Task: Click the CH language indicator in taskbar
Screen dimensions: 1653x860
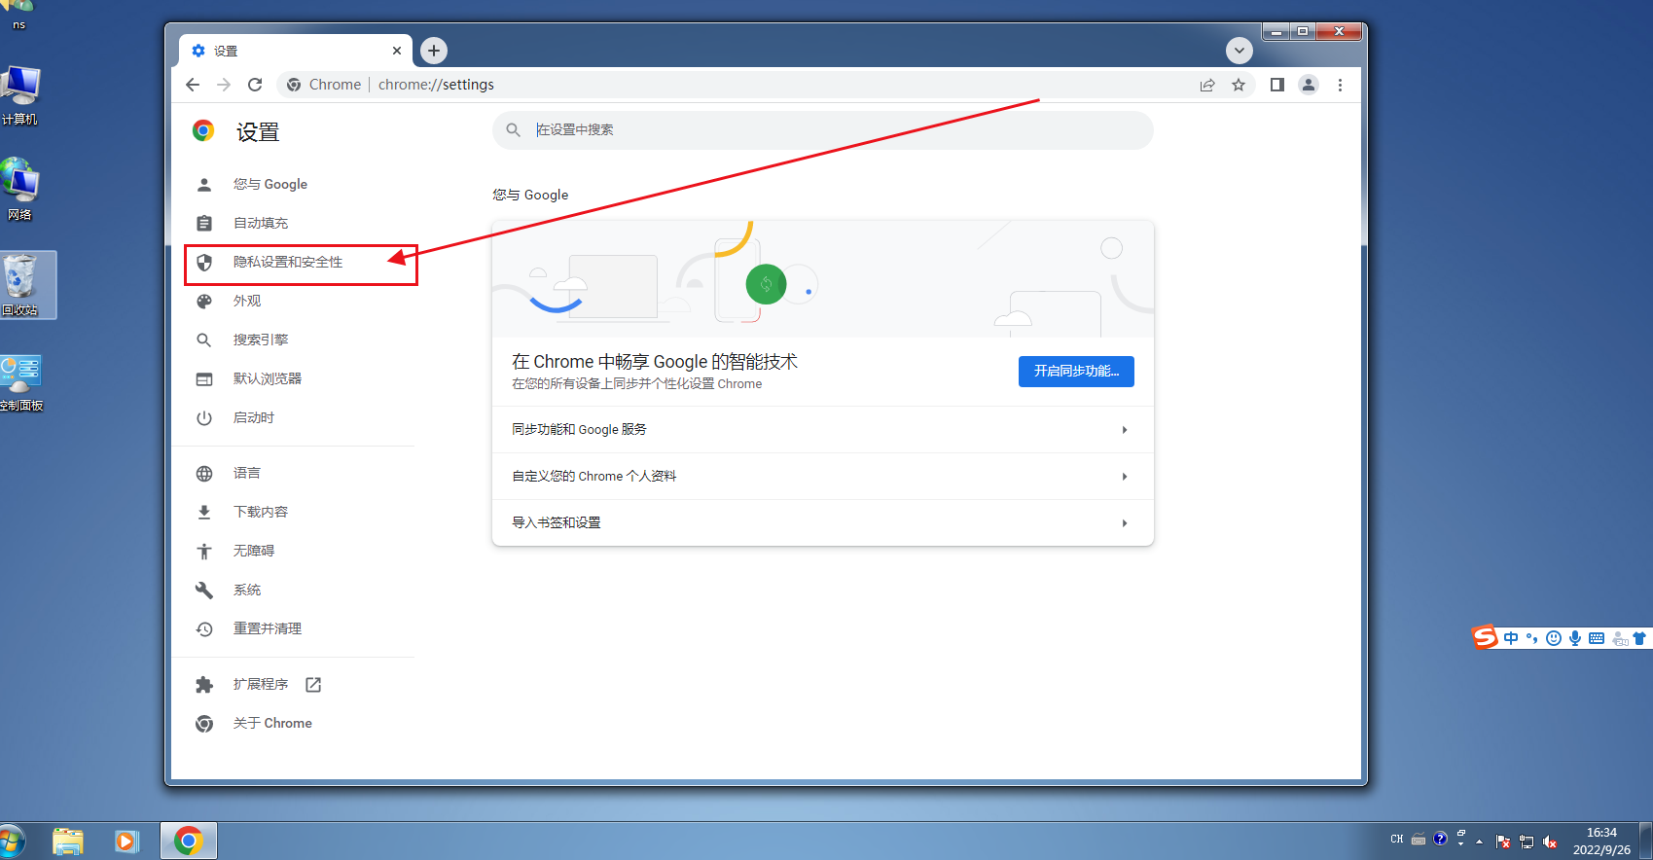Action: [1397, 839]
